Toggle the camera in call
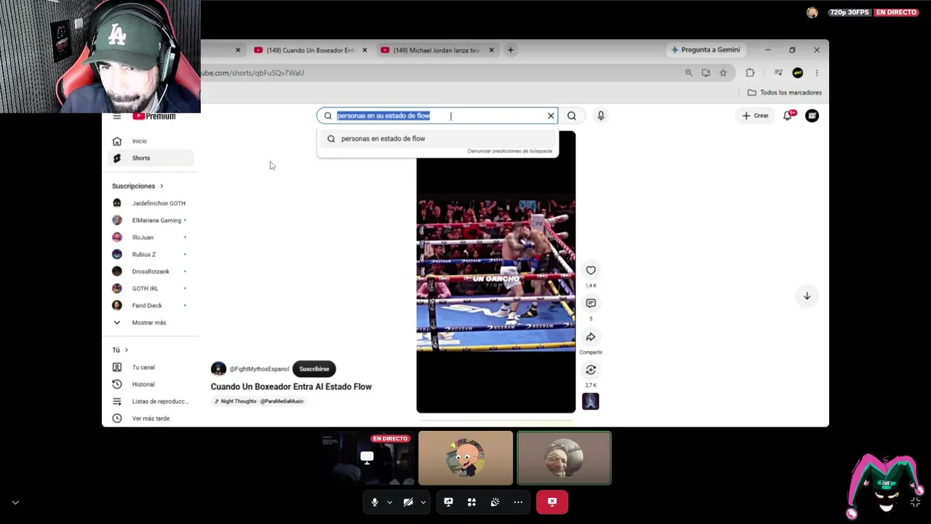Image resolution: width=931 pixels, height=524 pixels. tap(408, 502)
